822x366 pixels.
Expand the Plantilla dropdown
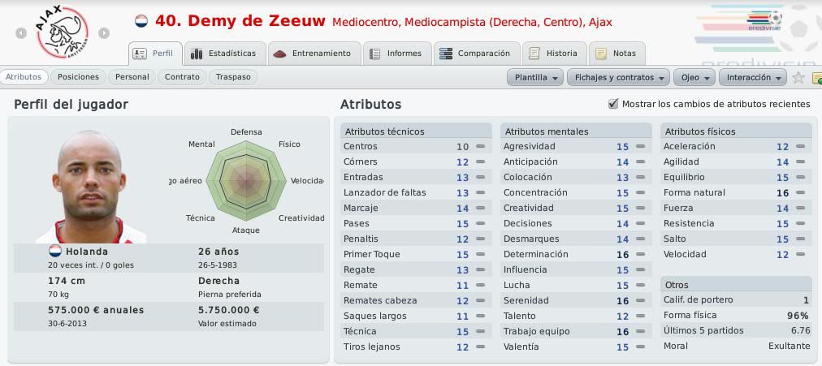[x=535, y=77]
